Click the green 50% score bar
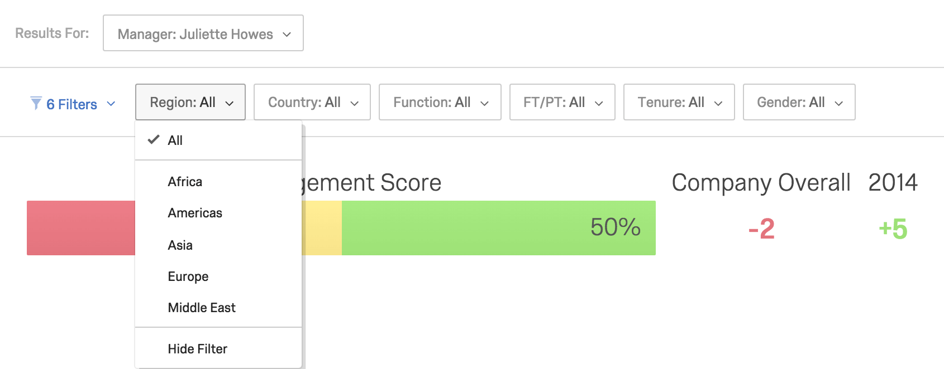Image resolution: width=944 pixels, height=369 pixels. pos(499,228)
